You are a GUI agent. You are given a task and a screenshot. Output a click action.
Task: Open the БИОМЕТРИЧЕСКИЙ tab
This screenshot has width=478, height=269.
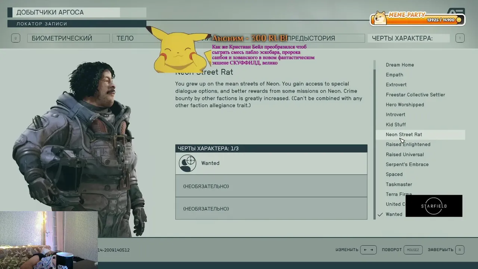click(68, 38)
